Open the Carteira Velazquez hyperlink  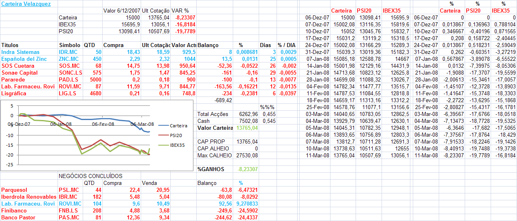[x=26, y=4]
